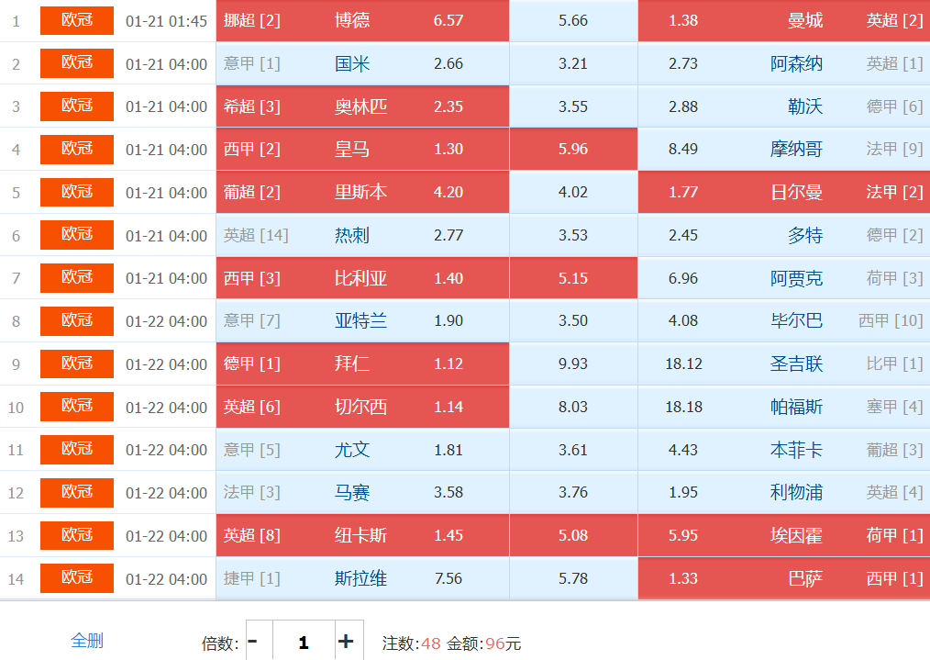Focus the 倍数 multiplier input field
This screenshot has width=930, height=660.
[303, 642]
